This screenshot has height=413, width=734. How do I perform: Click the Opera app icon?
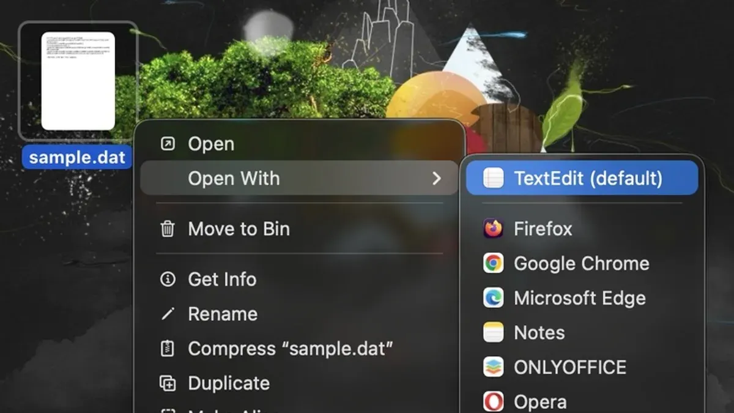tap(493, 402)
